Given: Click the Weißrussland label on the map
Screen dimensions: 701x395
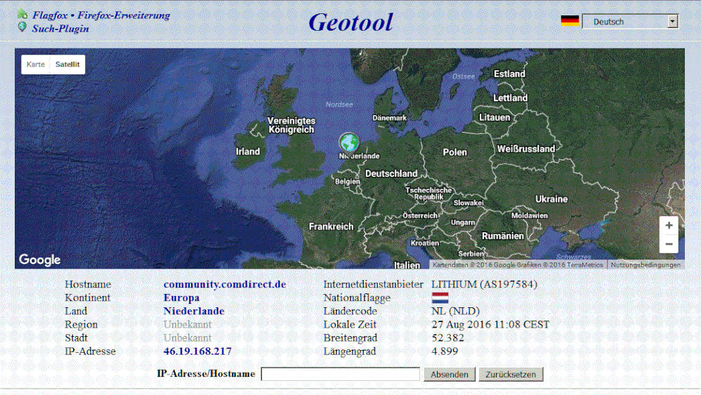Looking at the screenshot, I should point(526,149).
